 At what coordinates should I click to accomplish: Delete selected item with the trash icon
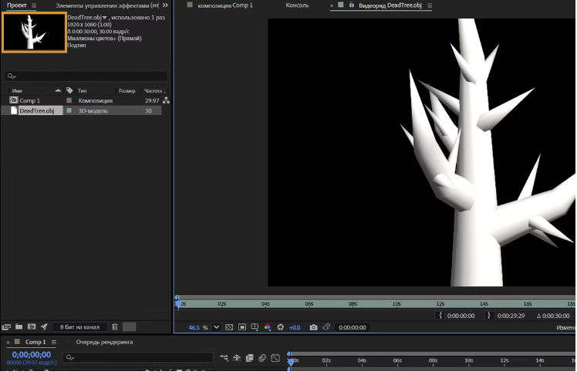coord(115,326)
